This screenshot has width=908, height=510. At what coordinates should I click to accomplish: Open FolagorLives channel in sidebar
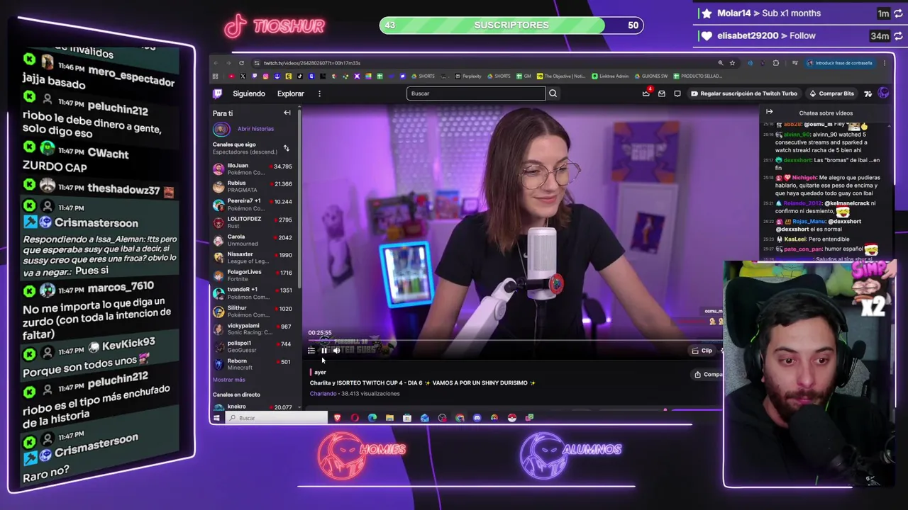[253, 275]
